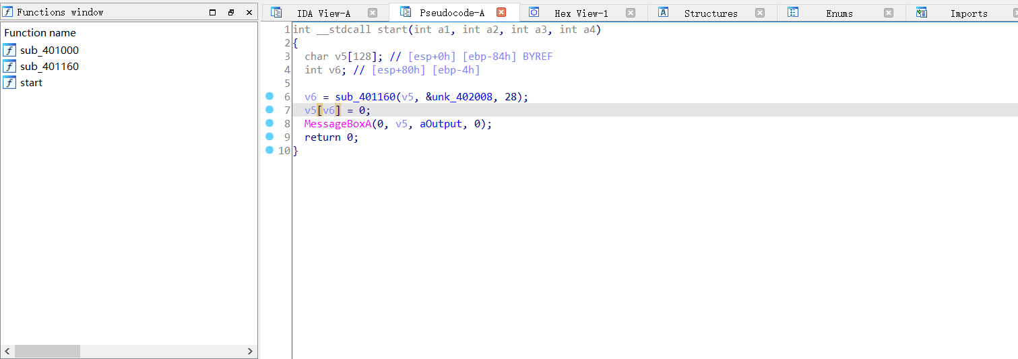Screen dimensions: 1018x359
Task: Click the number 28 argument on line 6
Action: 511,97
